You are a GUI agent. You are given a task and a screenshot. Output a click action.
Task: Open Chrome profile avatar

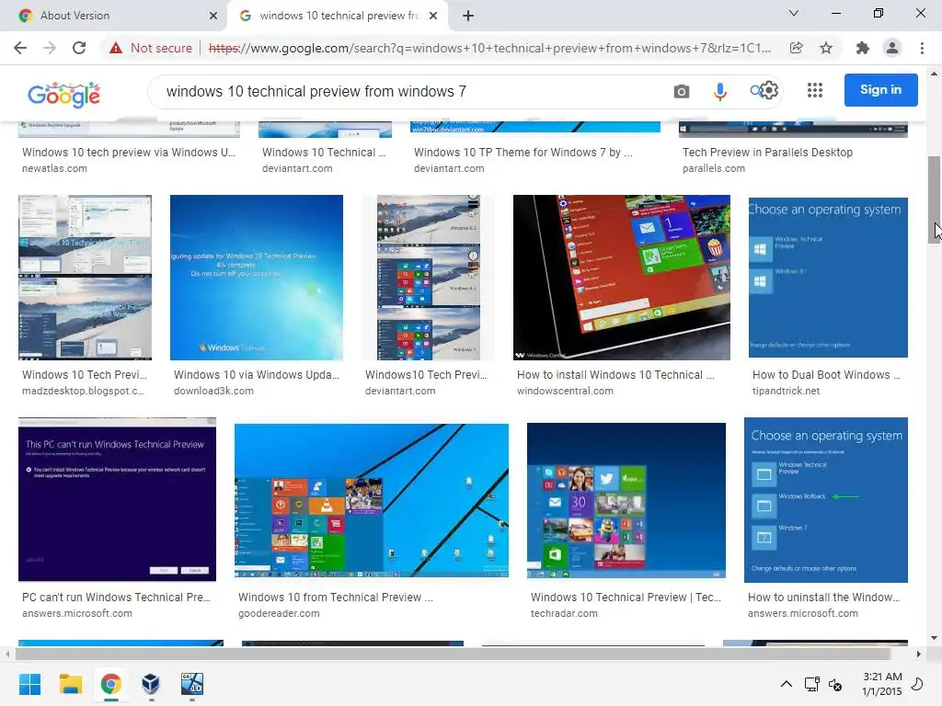tap(892, 48)
